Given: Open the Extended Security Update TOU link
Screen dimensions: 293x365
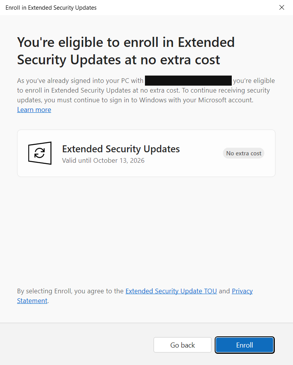Looking at the screenshot, I should pos(171,291).
